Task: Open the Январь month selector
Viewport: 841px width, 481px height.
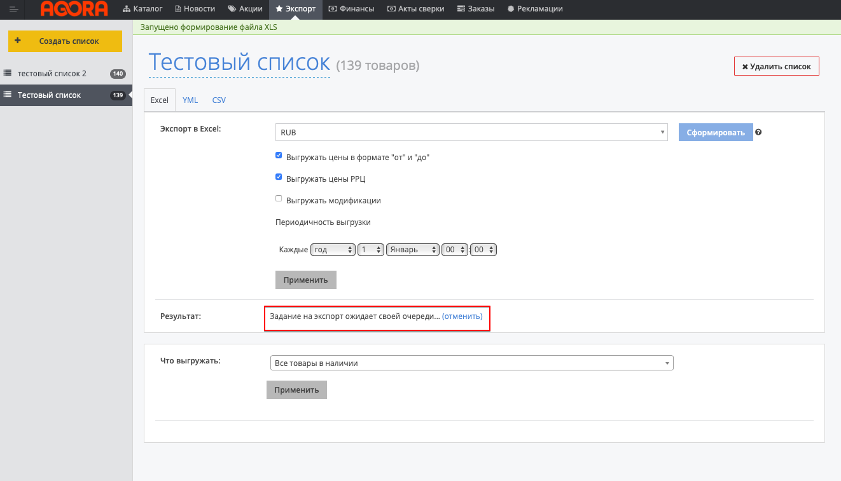Action: pyautogui.click(x=412, y=250)
